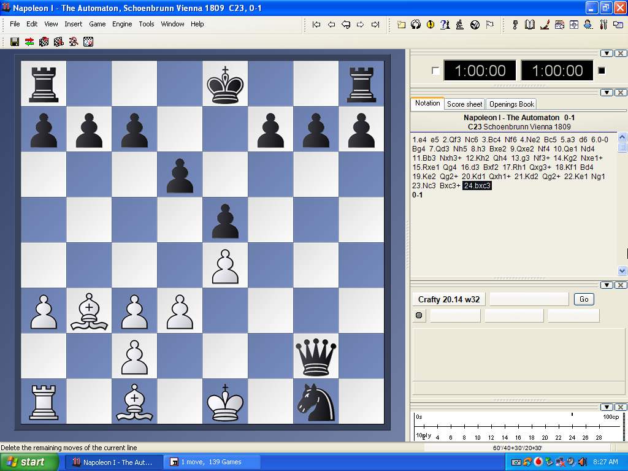The image size is (628, 471).
Task: Open the notation panel dropdown arrow
Action: coord(607,93)
